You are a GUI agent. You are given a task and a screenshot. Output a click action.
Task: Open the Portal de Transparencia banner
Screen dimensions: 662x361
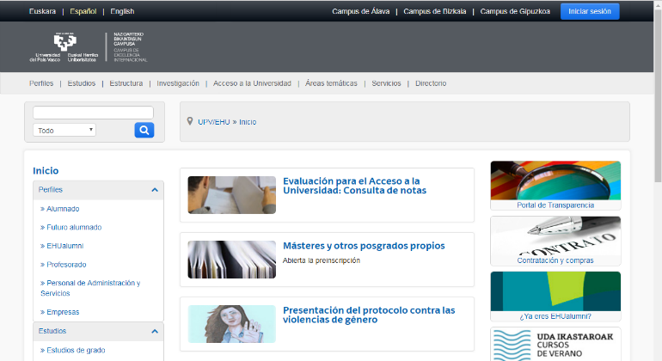click(x=555, y=186)
